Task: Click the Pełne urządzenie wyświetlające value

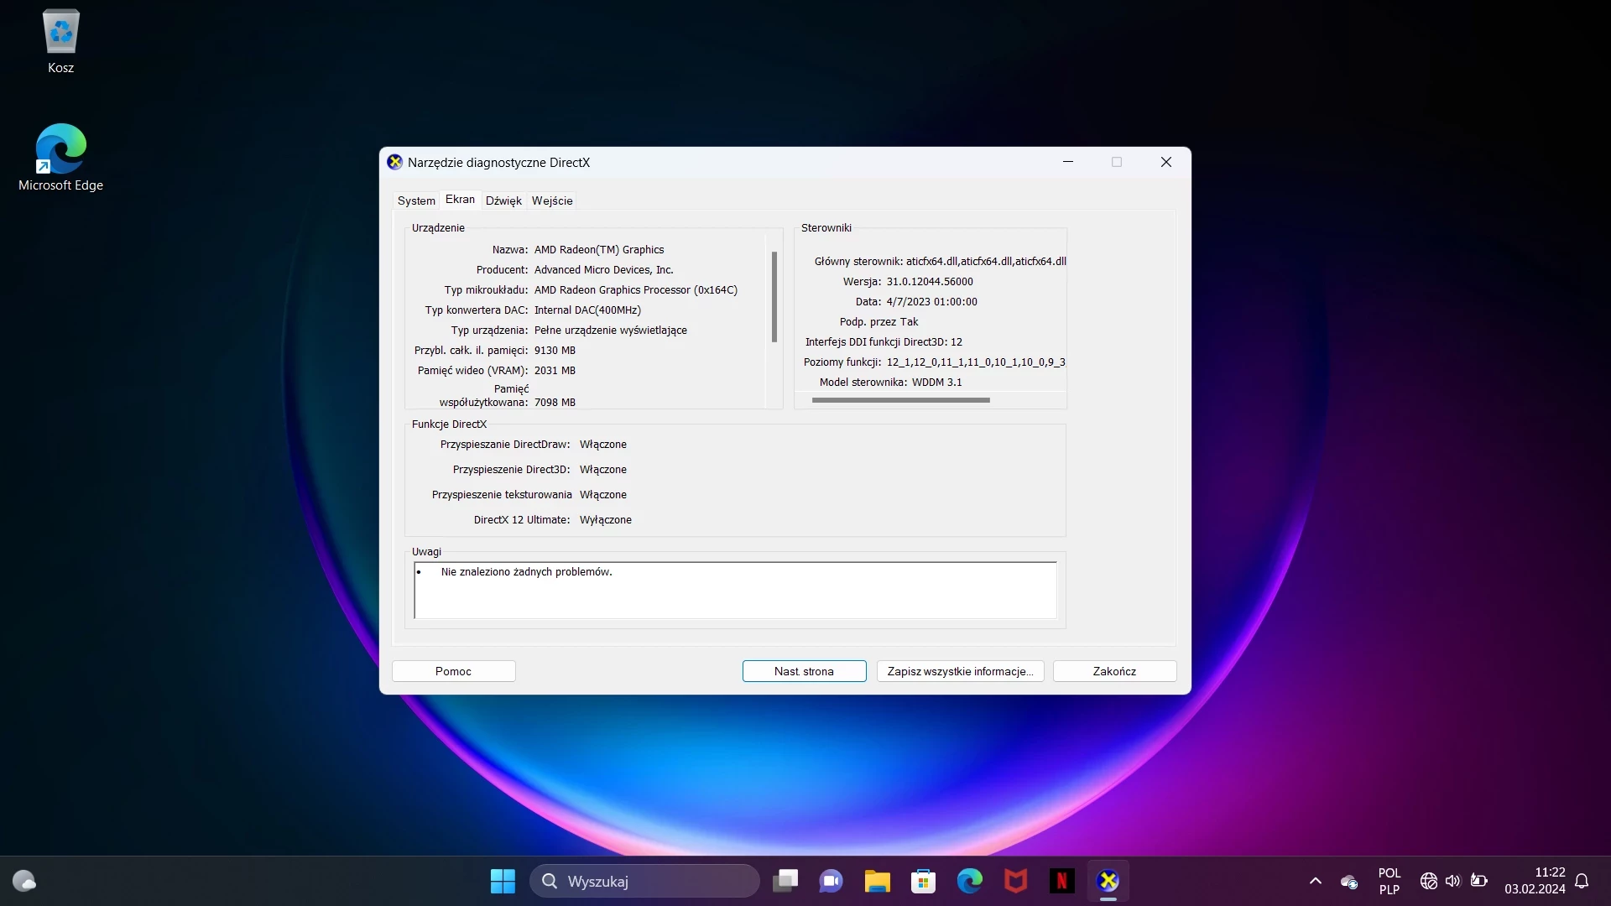Action: pyautogui.click(x=611, y=331)
